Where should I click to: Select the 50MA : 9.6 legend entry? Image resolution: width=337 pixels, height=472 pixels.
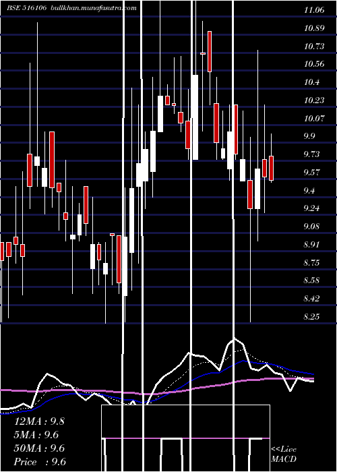tap(39, 448)
